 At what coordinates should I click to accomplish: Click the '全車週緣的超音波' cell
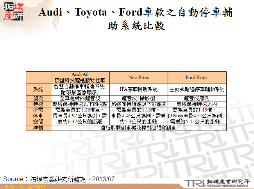[80, 98]
